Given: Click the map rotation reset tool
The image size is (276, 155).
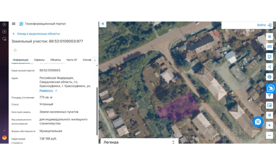Looking at the screenshot, I should [269, 115].
